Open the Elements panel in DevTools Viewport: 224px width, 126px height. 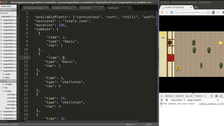[169, 96]
